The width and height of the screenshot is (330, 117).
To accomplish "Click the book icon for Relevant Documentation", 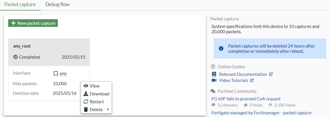I will click(x=214, y=74).
